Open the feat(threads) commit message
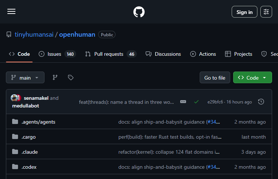 click(126, 102)
